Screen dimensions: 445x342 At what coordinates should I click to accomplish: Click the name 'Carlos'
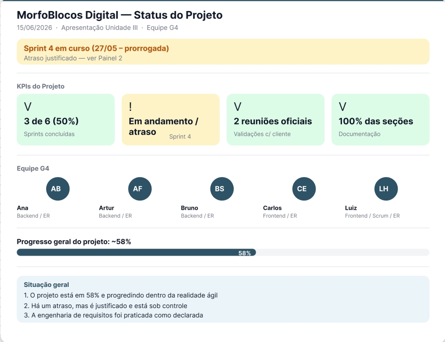click(x=272, y=208)
